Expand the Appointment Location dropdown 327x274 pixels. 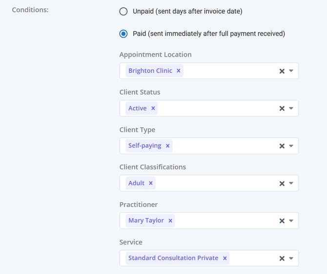pyautogui.click(x=291, y=71)
